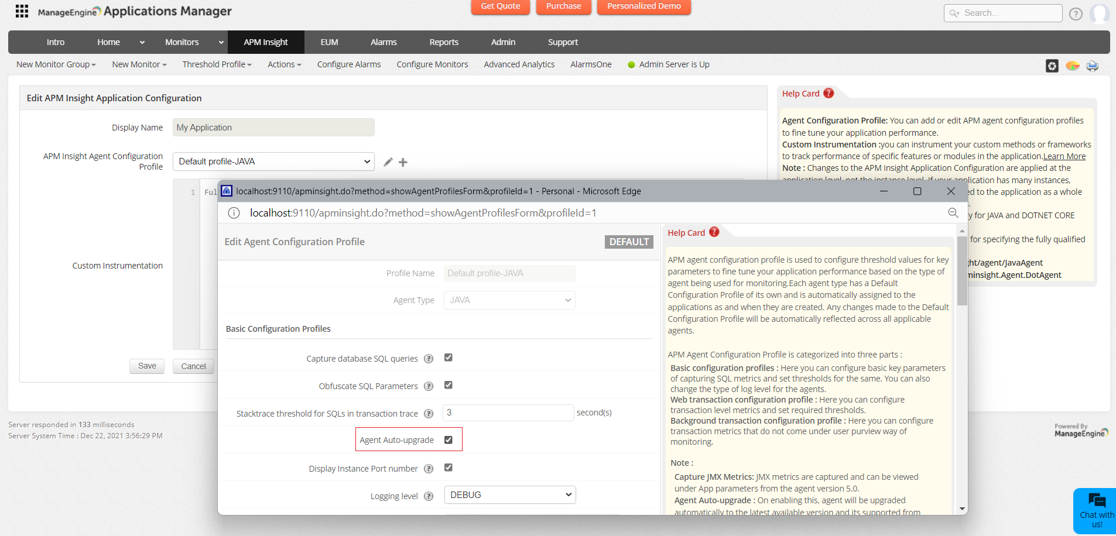
Task: Open the Advanced Analytics link
Action: (519, 64)
